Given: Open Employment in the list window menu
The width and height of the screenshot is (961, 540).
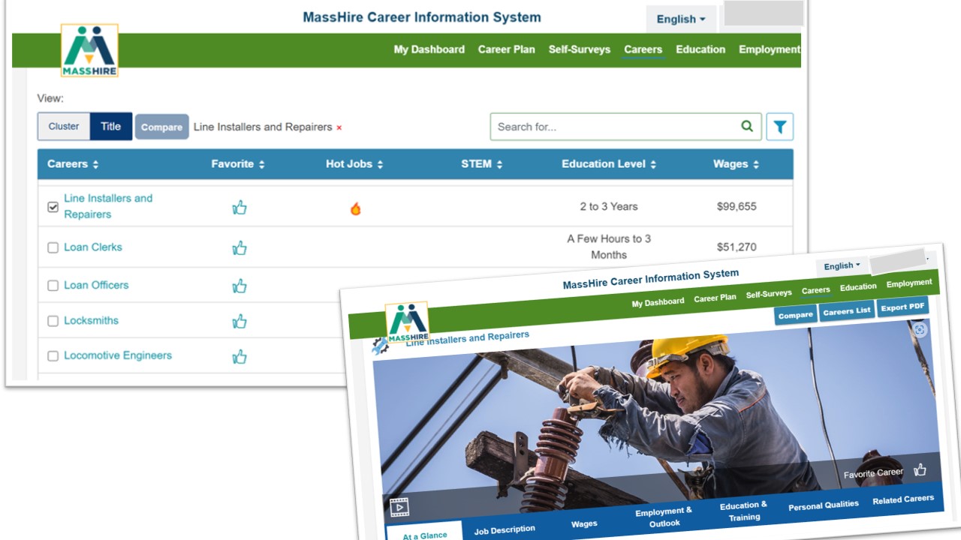Looking at the screenshot, I should coord(770,49).
